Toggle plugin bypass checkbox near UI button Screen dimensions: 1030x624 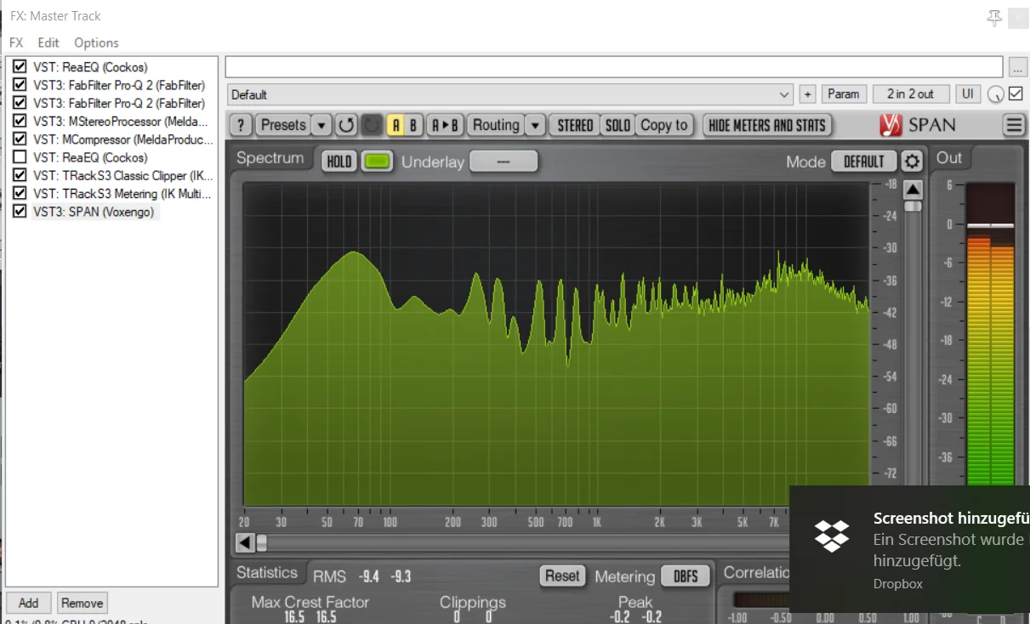click(1016, 94)
